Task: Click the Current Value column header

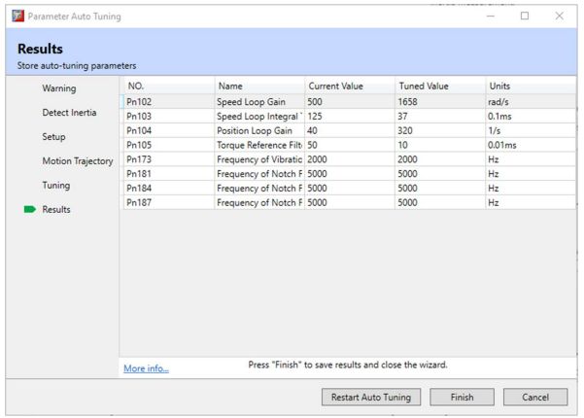Action: [350, 87]
